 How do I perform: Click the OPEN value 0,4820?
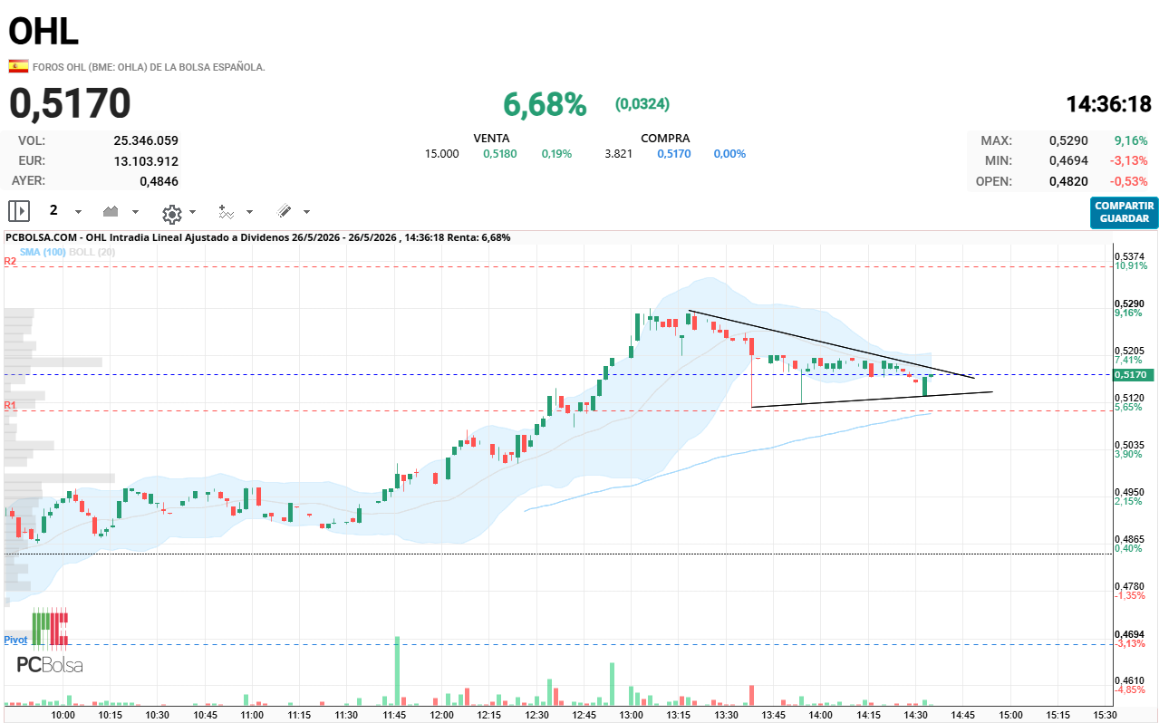click(1068, 181)
